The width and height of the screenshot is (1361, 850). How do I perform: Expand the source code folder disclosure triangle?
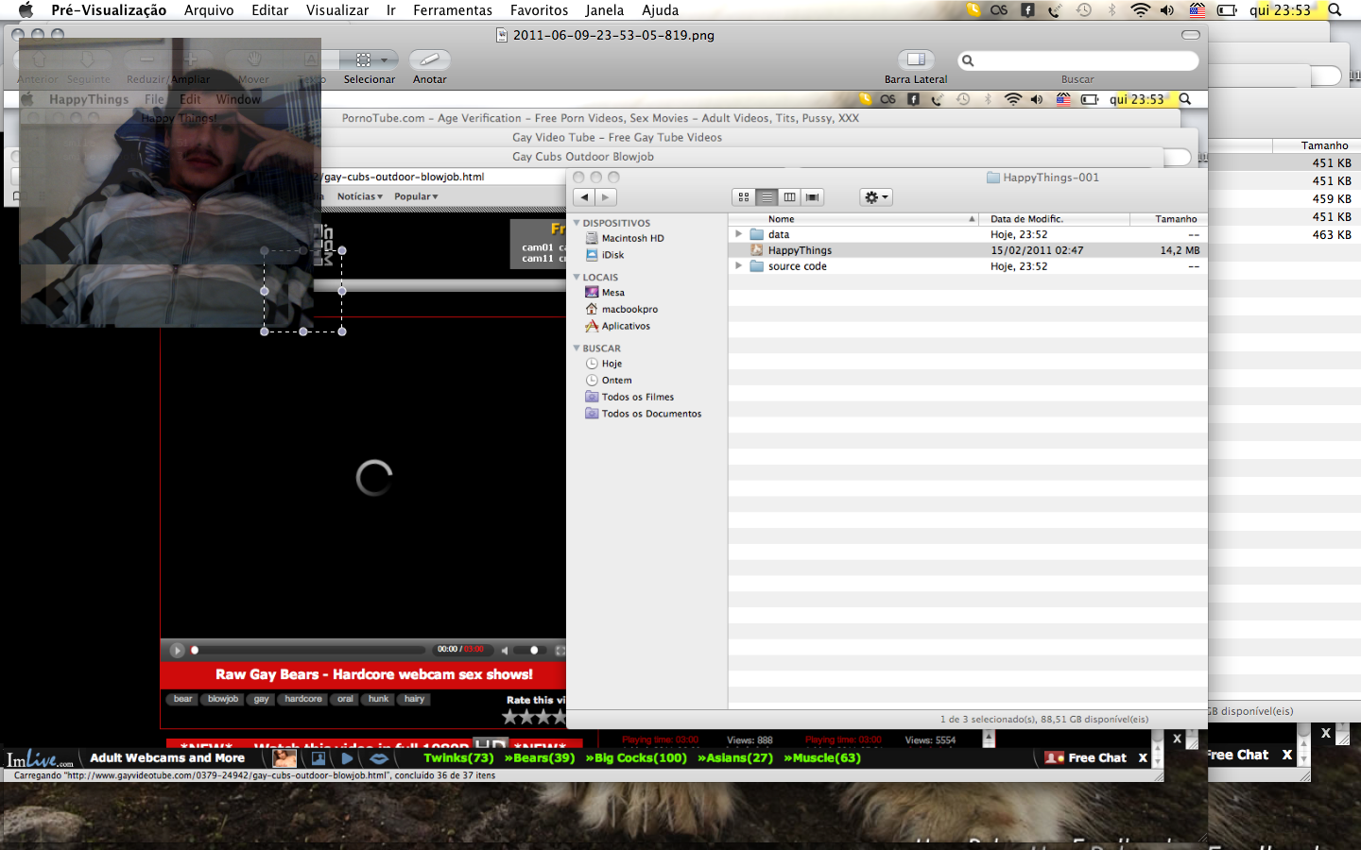pyautogui.click(x=738, y=266)
